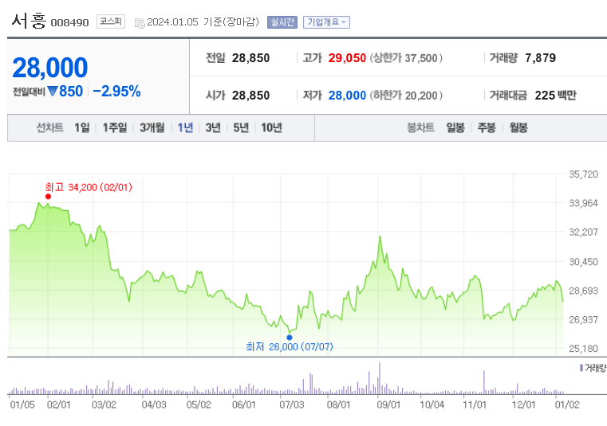Click the 선차트 label
Viewport: 607px width, 426px height.
(49, 127)
